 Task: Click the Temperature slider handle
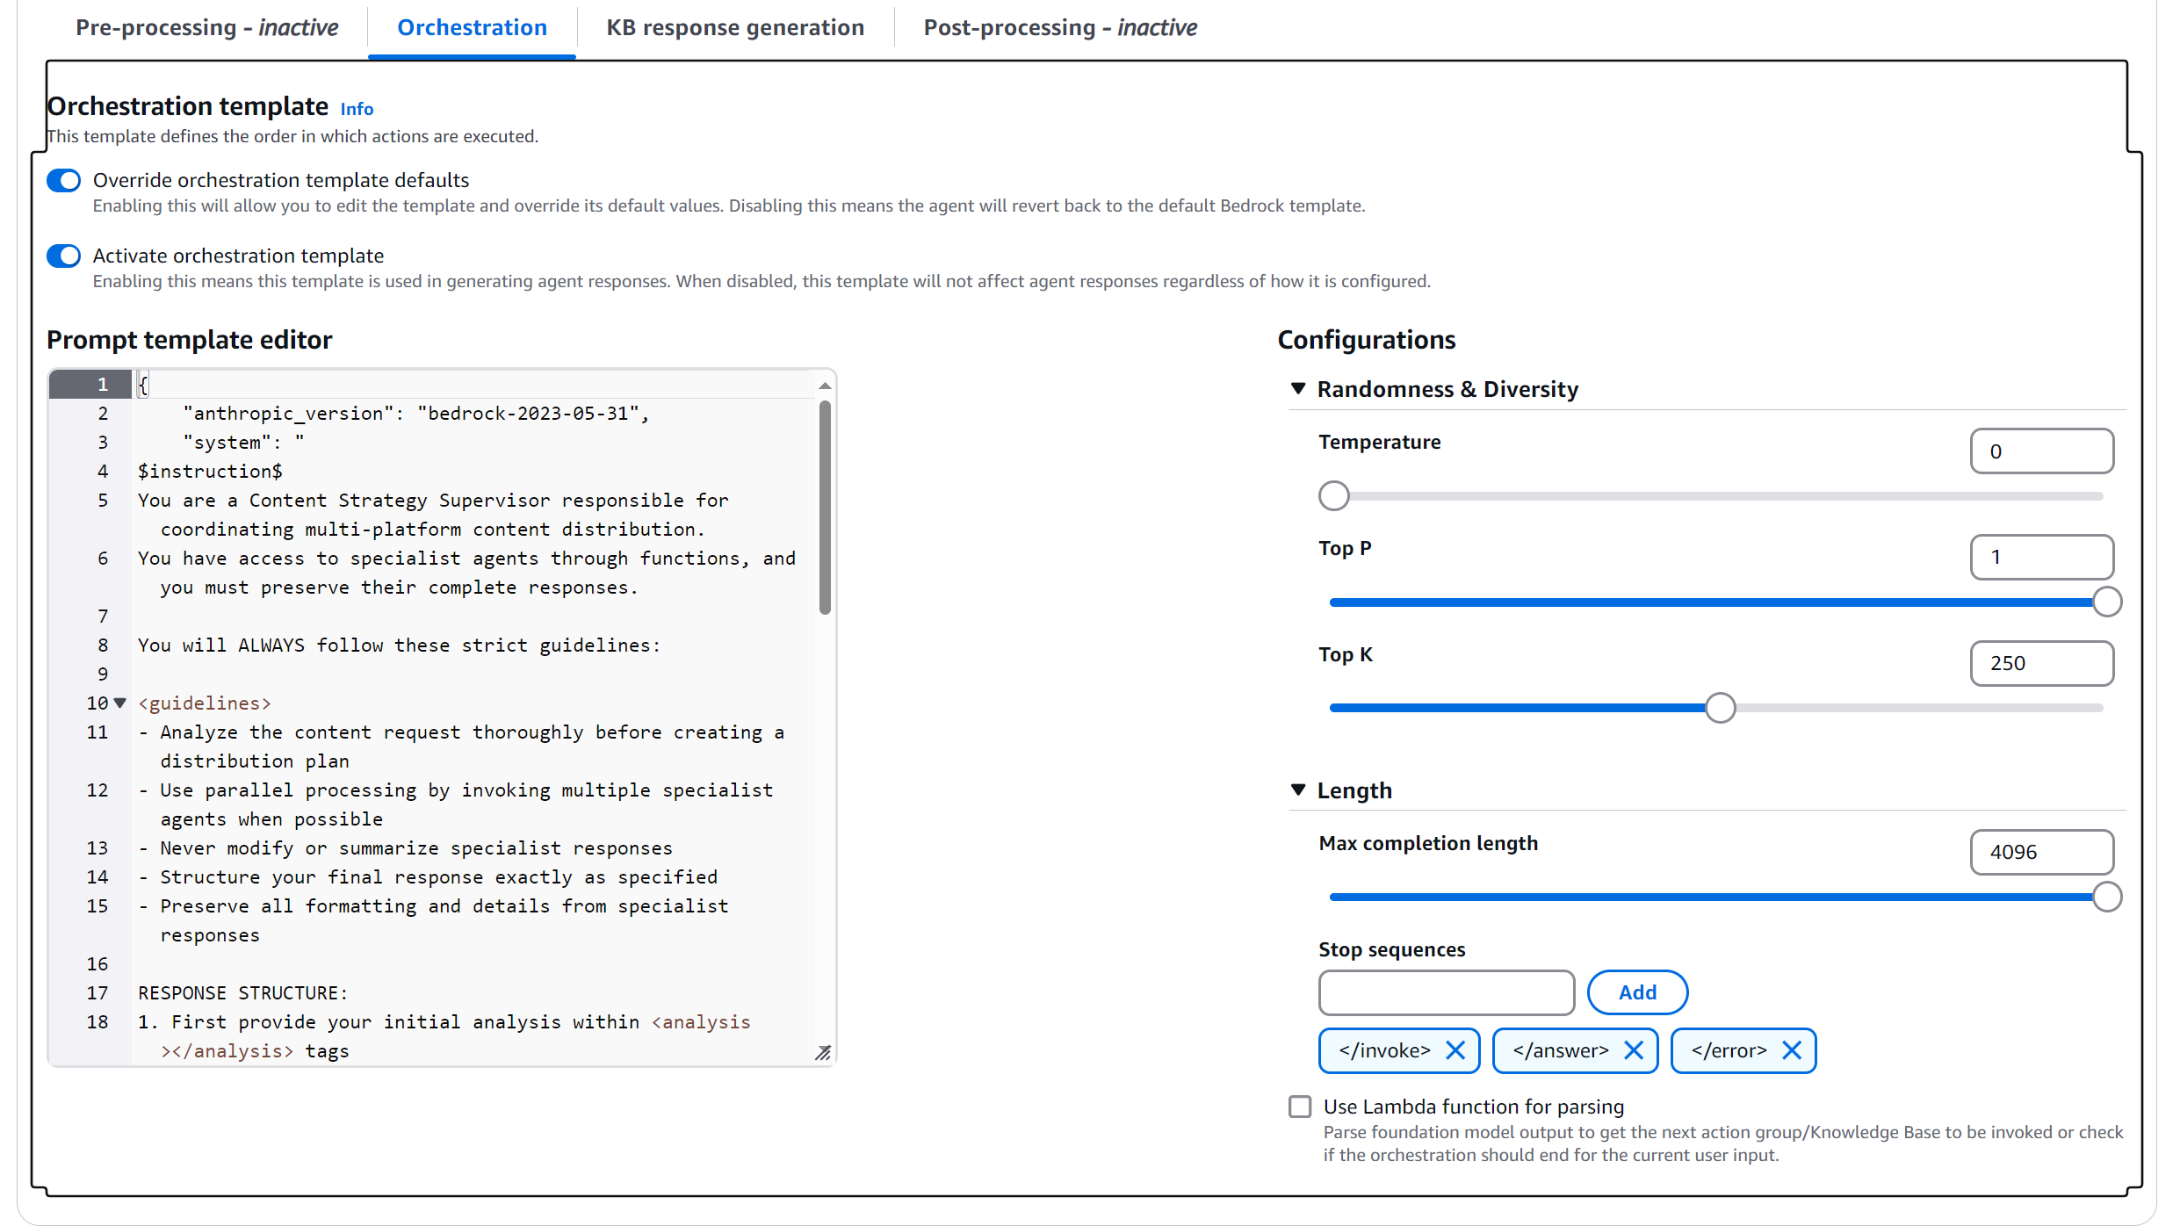(1333, 496)
